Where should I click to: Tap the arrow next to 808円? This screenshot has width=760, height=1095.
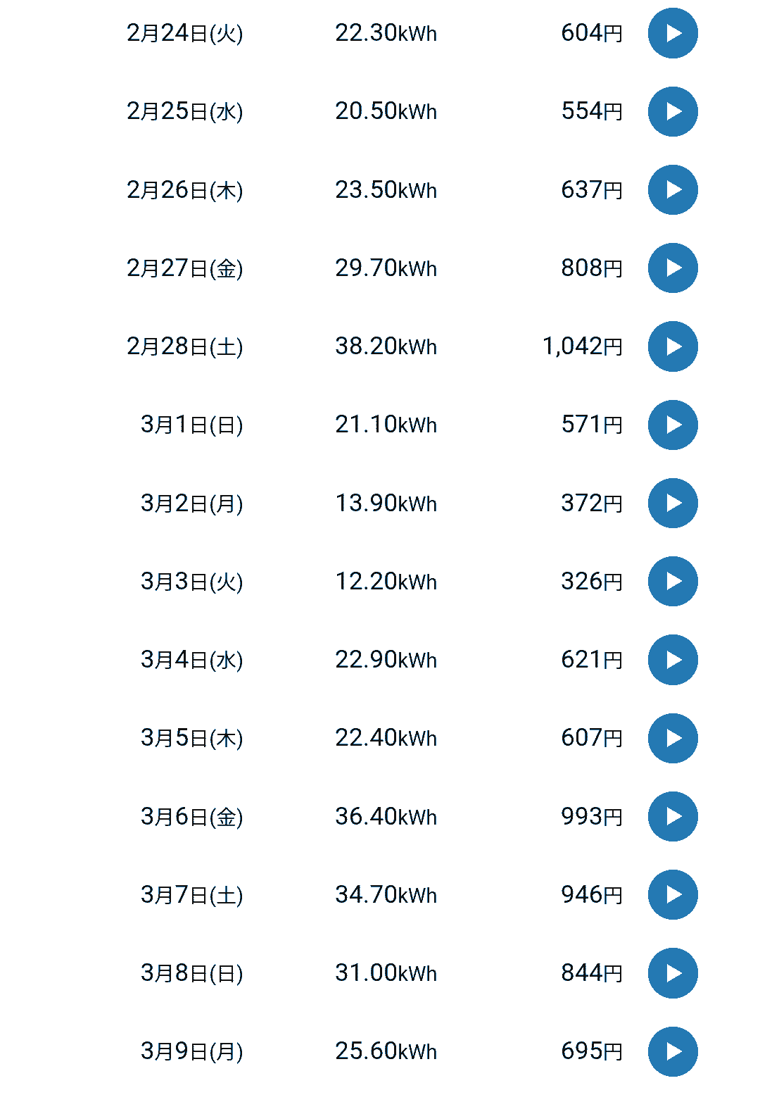point(673,268)
